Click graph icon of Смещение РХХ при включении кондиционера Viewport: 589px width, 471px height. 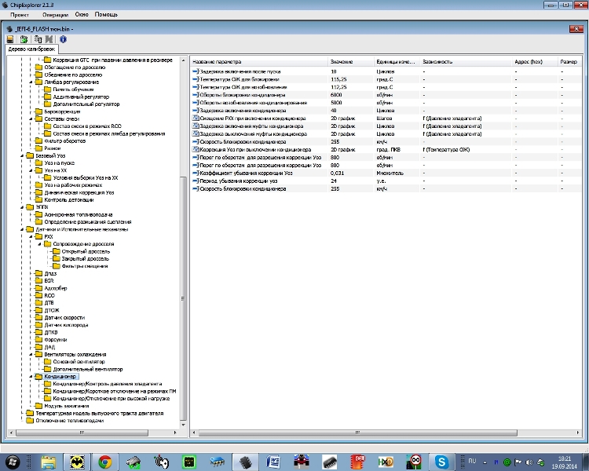[x=196, y=118]
